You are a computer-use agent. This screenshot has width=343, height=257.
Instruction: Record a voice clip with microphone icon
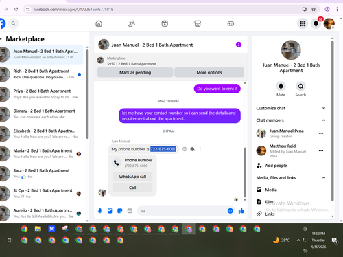(100, 211)
